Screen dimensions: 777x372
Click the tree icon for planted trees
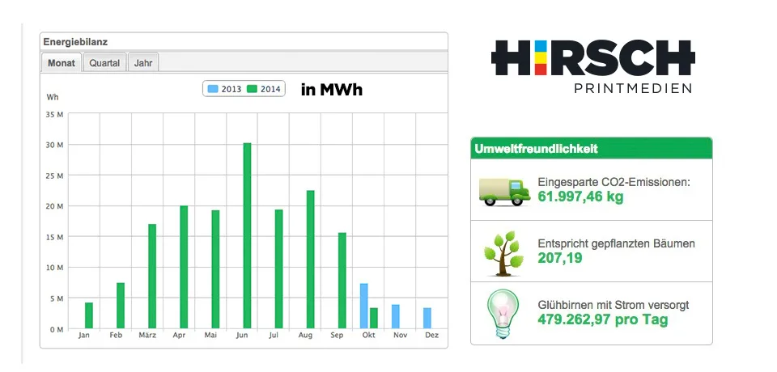tap(503, 253)
